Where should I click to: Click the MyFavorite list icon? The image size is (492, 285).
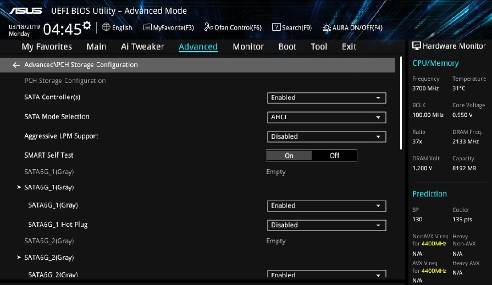coord(147,27)
